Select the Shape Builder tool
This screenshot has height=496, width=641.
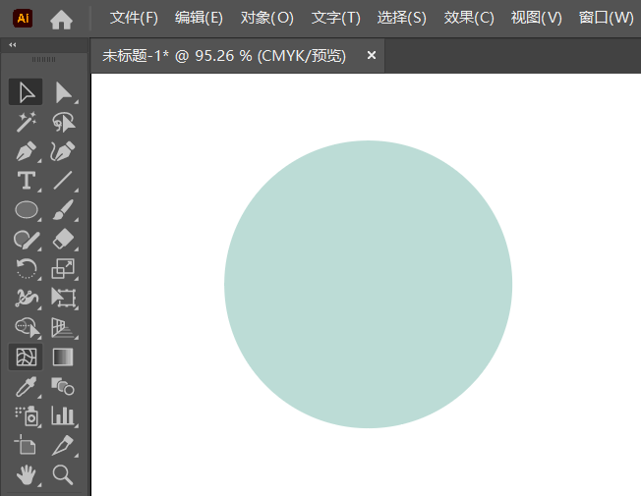pos(26,328)
